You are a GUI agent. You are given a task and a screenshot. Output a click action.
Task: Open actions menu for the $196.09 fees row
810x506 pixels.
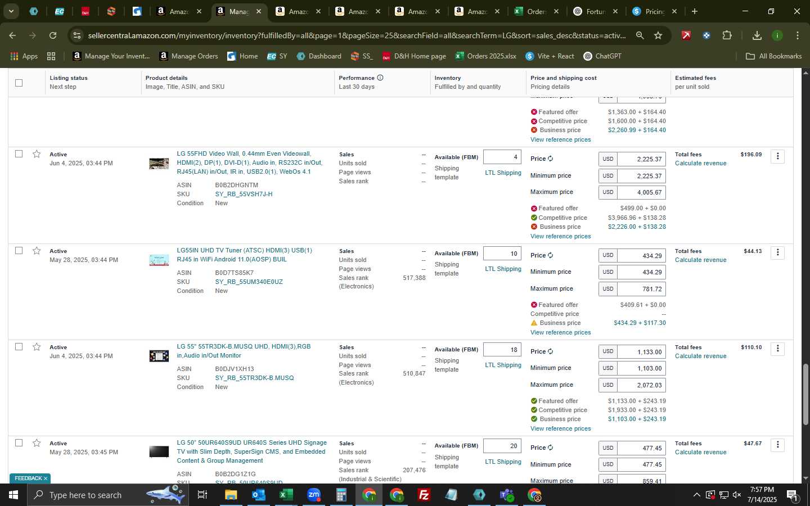pyautogui.click(x=777, y=156)
